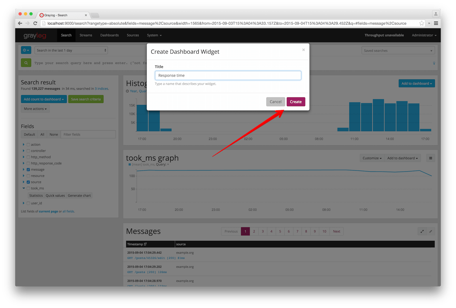The width and height of the screenshot is (456, 308).
Task: Select Default fields button
Action: pos(29,135)
